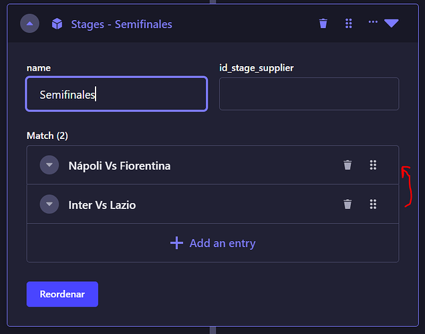The height and width of the screenshot is (334, 425).
Task: Delete the Semifinales stage with header trash icon
Action: click(x=323, y=23)
